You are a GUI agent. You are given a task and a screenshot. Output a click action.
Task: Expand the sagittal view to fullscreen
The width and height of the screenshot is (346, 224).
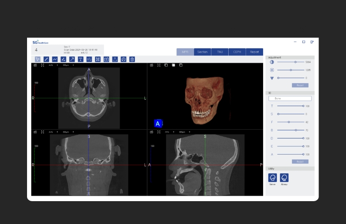point(159,132)
